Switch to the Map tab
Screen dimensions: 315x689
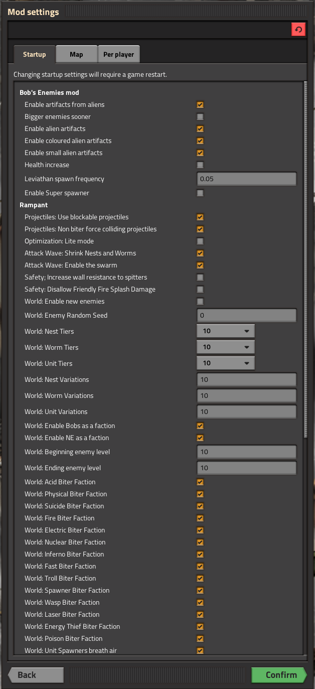pyautogui.click(x=76, y=54)
